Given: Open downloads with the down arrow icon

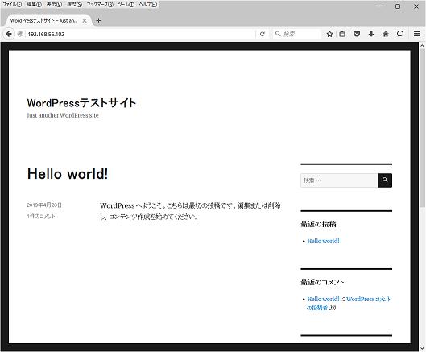Looking at the screenshot, I should [x=371, y=34].
